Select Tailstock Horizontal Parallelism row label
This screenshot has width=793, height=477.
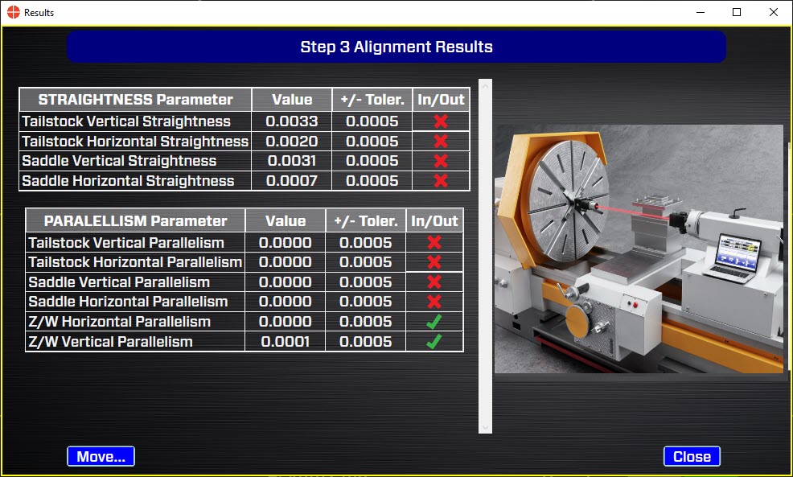point(135,262)
